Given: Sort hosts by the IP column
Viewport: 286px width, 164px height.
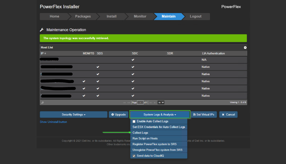Looking at the screenshot, I should (x=44, y=53).
